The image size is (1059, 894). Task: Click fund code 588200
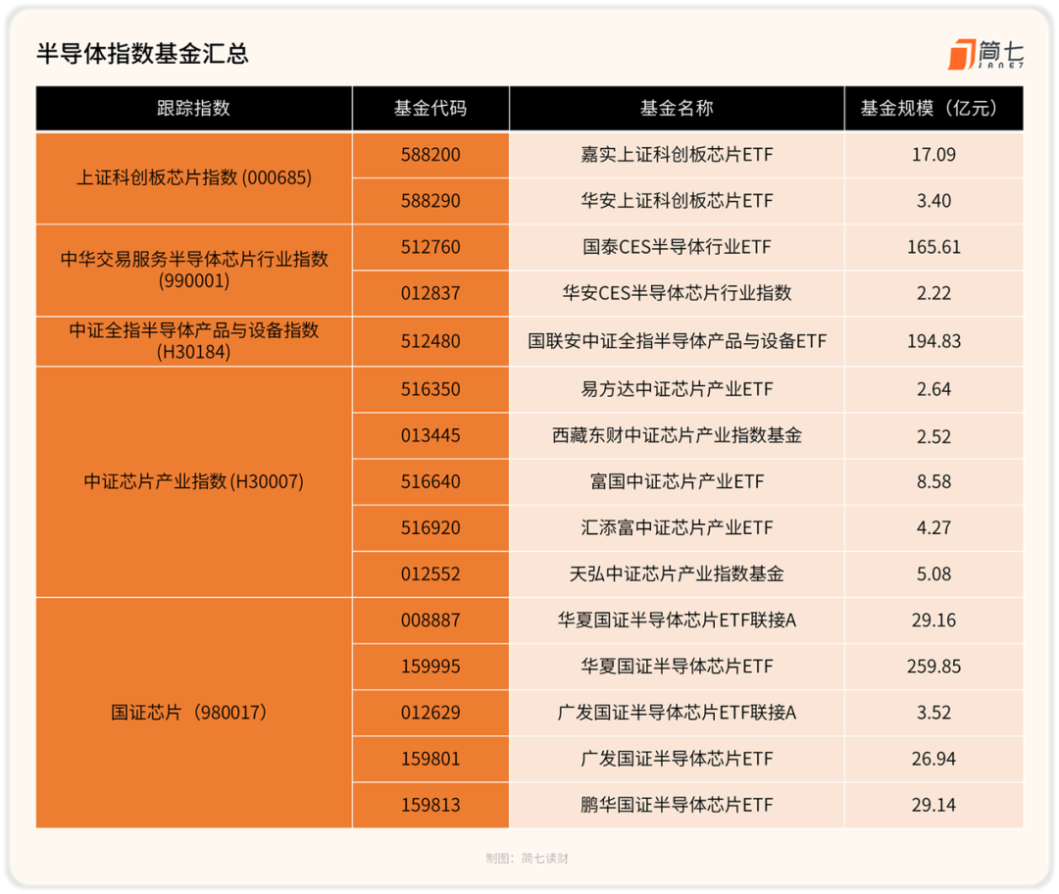430,155
